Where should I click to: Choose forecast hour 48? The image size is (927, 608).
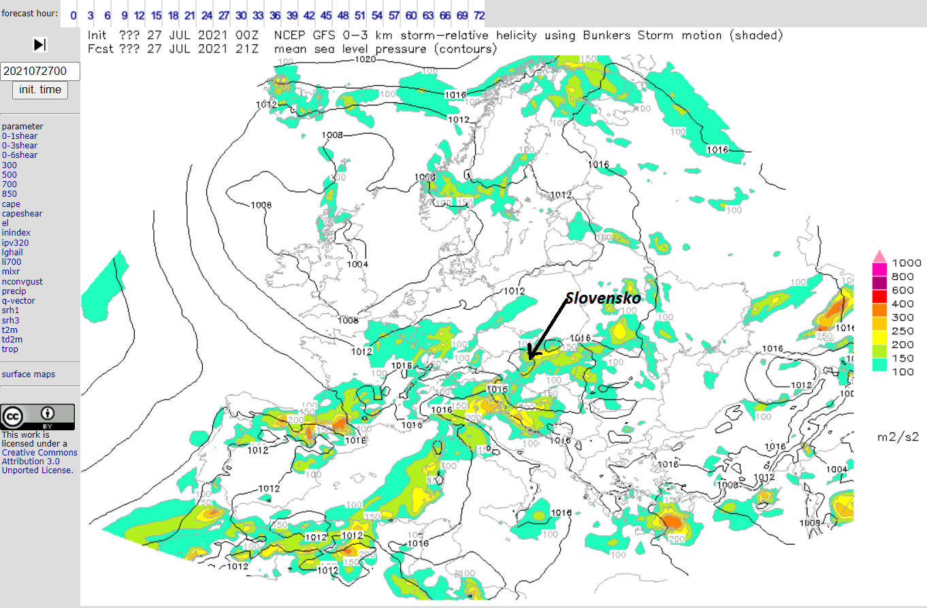343,14
